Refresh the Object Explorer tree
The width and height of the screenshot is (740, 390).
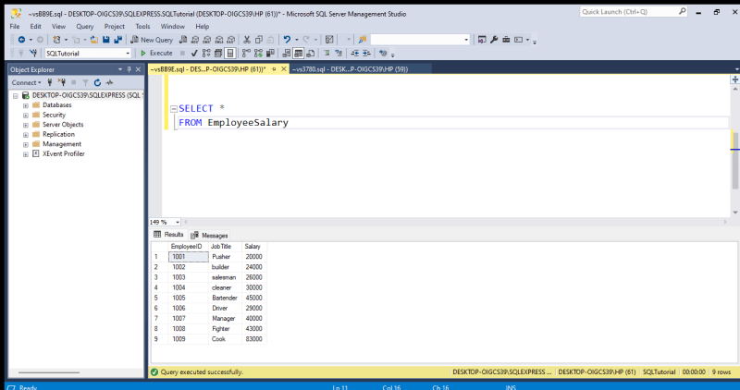pos(97,82)
